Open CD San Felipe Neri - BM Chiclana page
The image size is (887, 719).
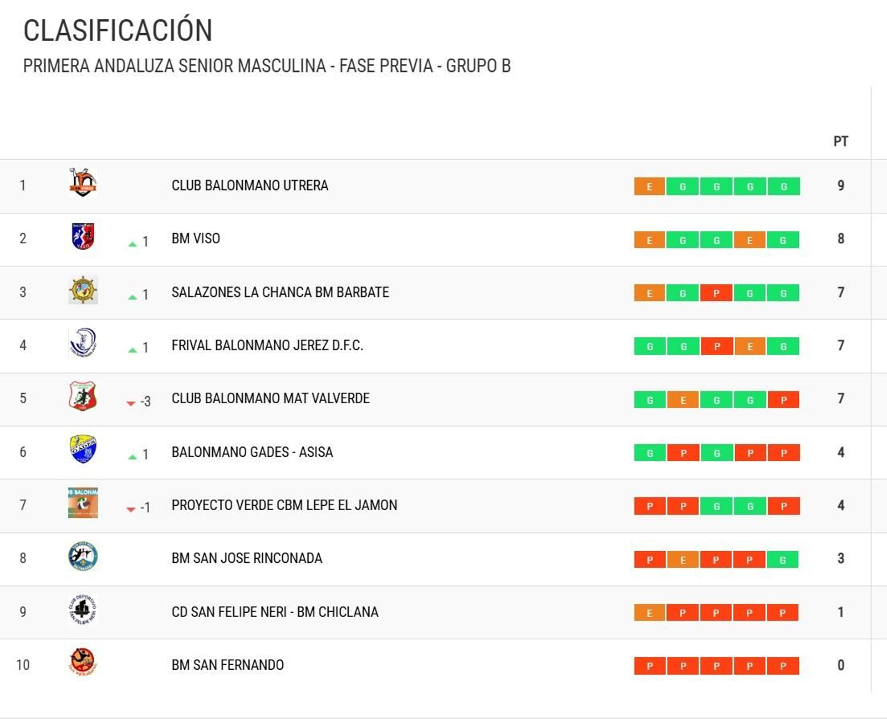click(x=274, y=612)
